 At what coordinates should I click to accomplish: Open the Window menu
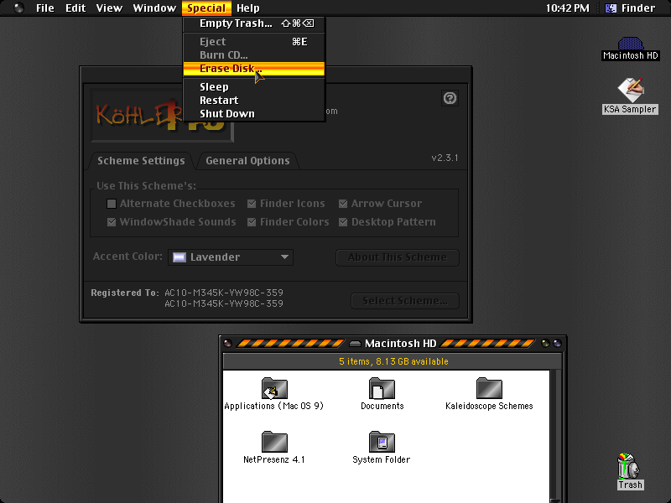click(154, 8)
